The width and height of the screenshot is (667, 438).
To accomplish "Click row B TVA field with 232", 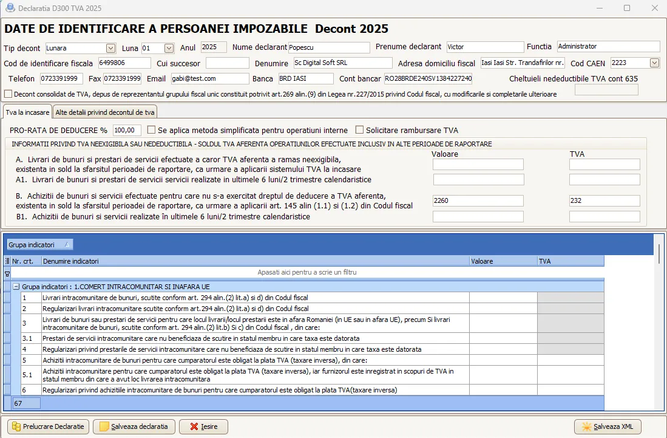I will pos(604,200).
